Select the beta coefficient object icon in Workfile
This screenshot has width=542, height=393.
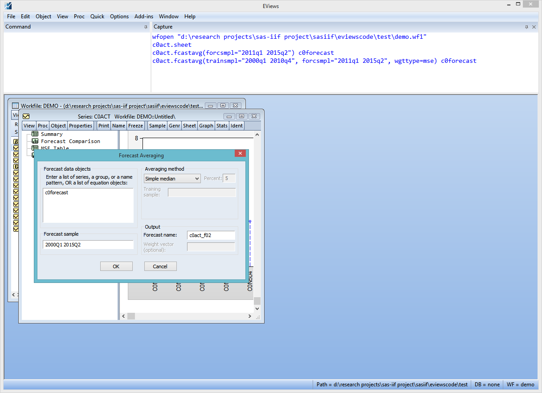[16, 142]
